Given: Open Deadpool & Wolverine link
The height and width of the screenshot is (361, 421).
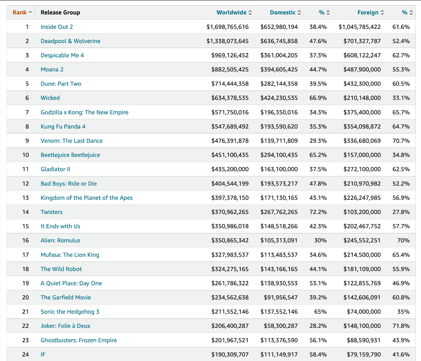Looking at the screenshot, I should (x=70, y=41).
